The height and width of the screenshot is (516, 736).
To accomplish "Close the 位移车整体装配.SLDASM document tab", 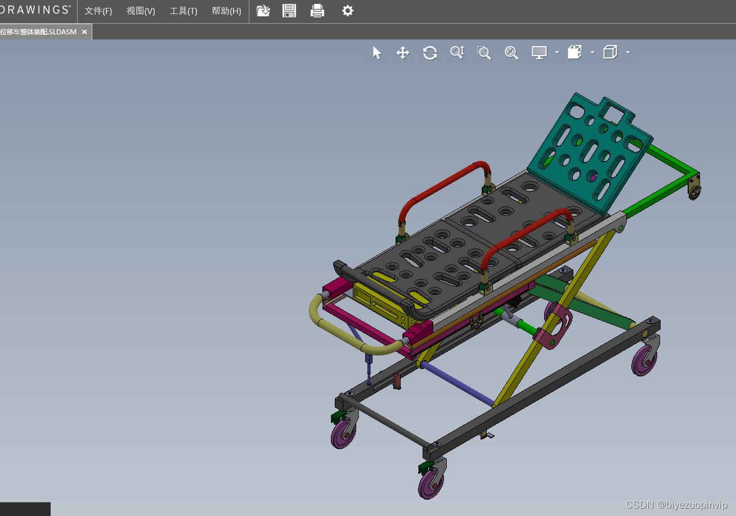I will (x=84, y=32).
